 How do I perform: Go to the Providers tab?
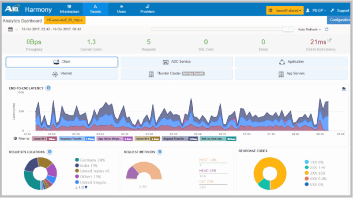(147, 9)
